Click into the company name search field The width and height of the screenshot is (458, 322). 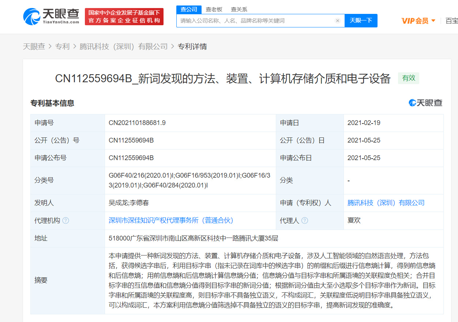click(x=256, y=20)
